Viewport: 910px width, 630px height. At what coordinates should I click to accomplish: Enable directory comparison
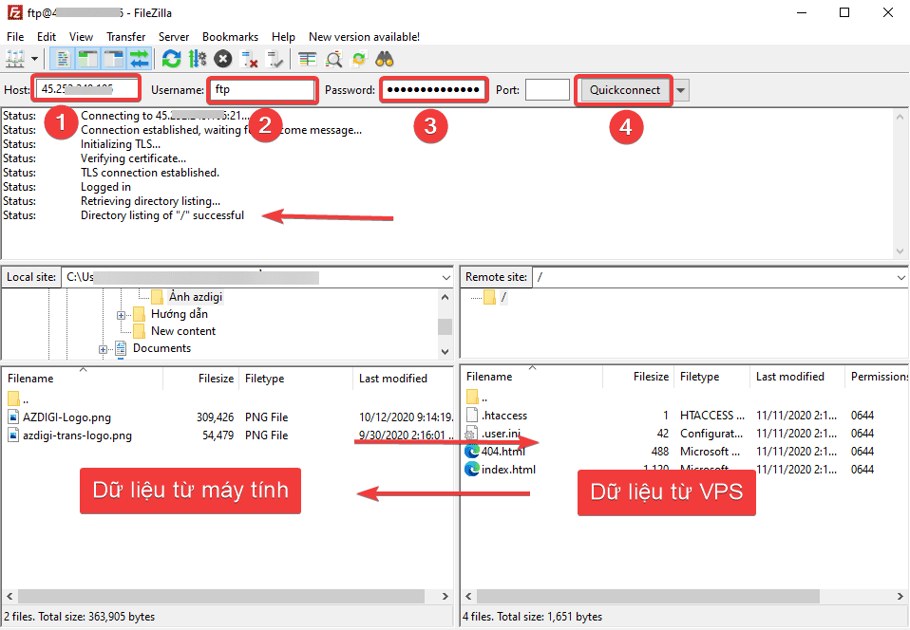pyautogui.click(x=306, y=58)
